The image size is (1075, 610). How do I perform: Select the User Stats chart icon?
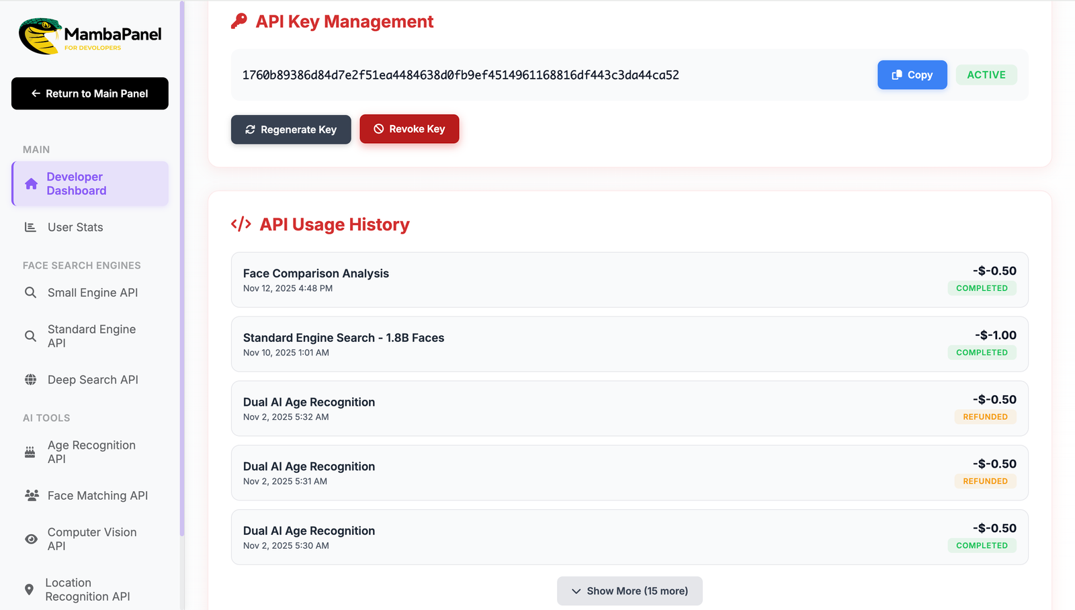pos(30,227)
